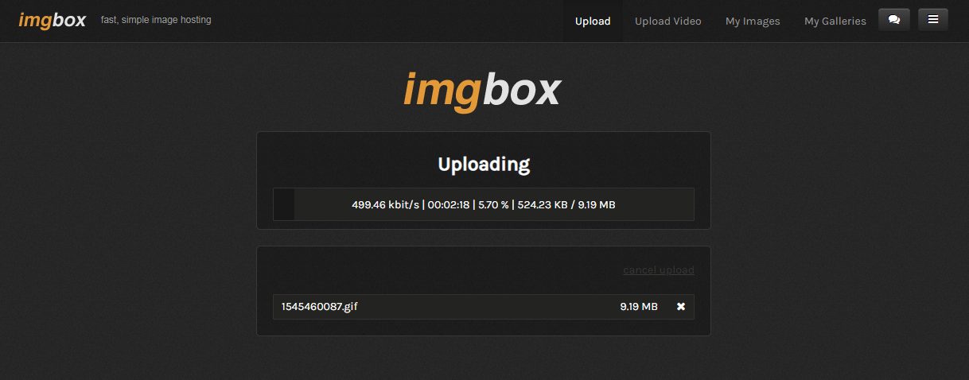The height and width of the screenshot is (380, 969).
Task: Click the 524.23 KB uploaded amount
Action: pyautogui.click(x=543, y=205)
